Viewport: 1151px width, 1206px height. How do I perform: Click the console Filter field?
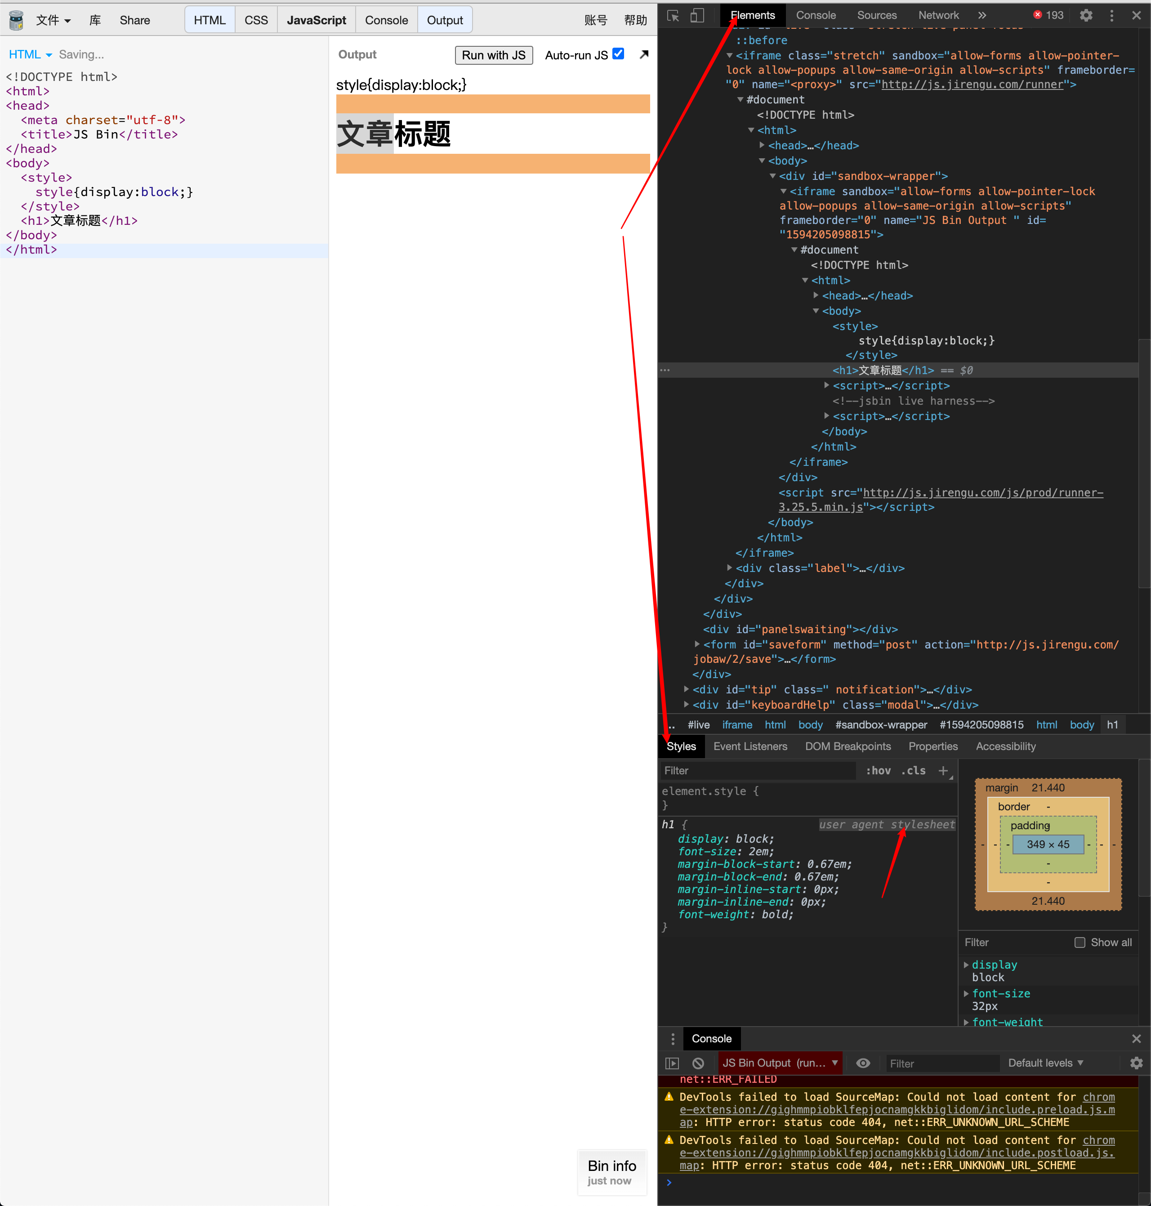coord(942,1063)
